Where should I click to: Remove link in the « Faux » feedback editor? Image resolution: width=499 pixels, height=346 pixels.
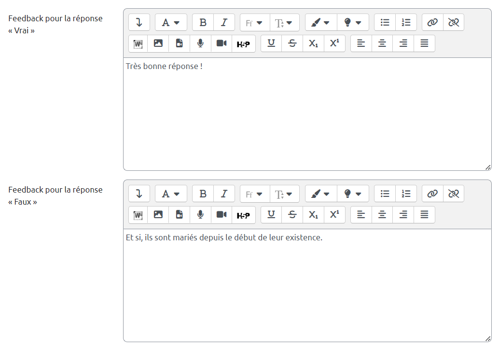[454, 194]
